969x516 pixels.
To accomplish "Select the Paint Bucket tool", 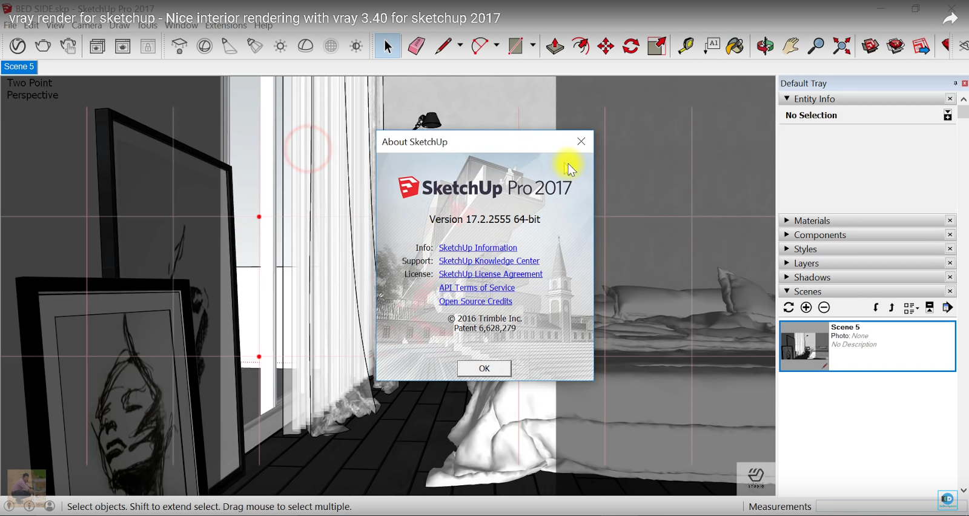I will (x=735, y=46).
